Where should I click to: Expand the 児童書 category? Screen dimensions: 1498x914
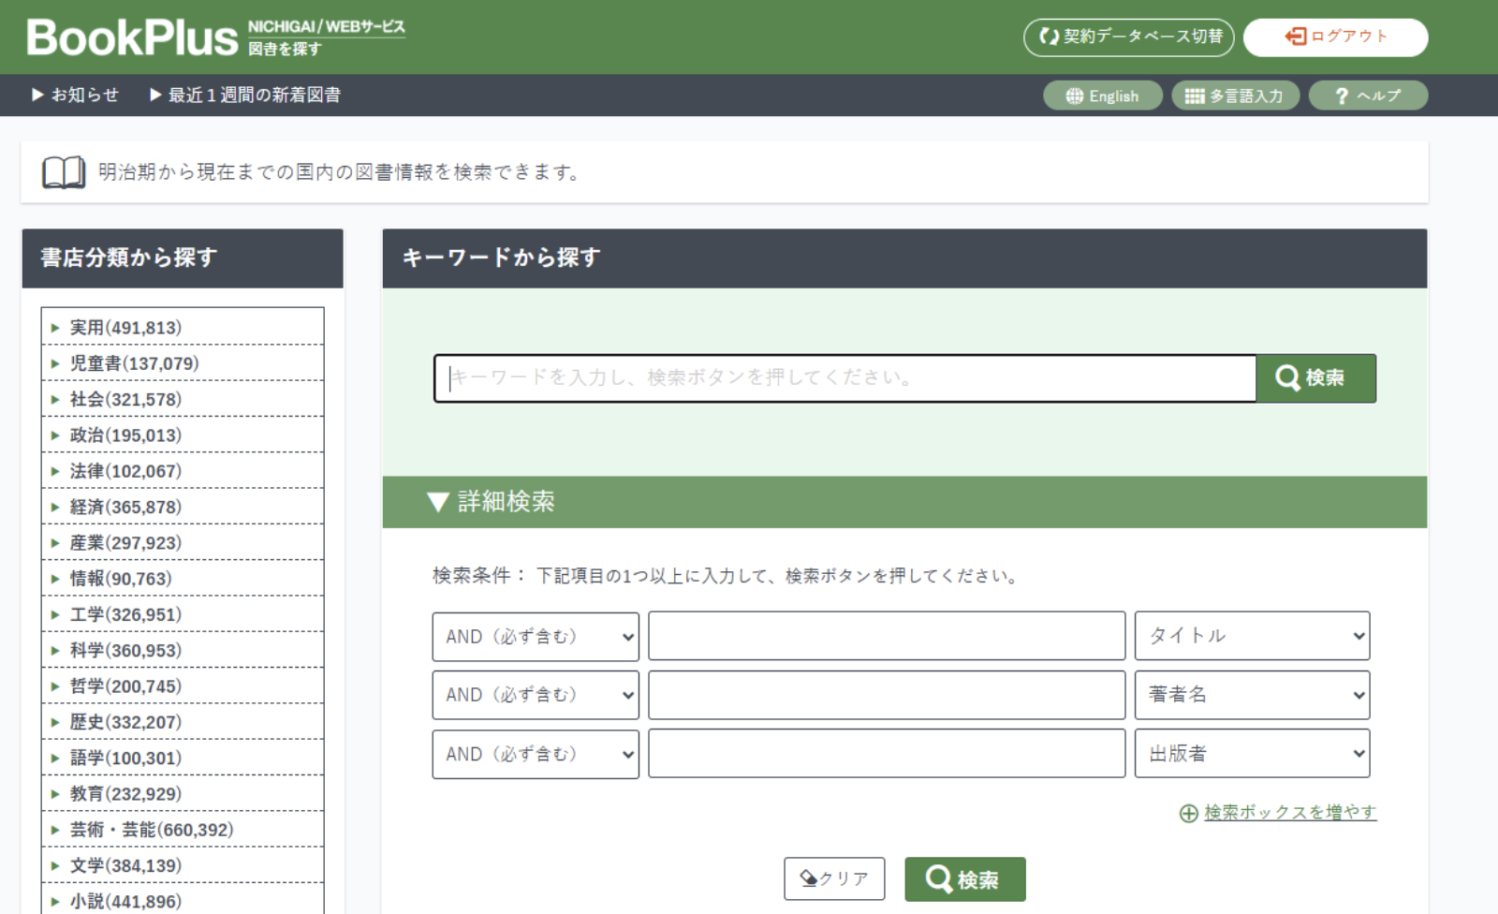click(134, 363)
